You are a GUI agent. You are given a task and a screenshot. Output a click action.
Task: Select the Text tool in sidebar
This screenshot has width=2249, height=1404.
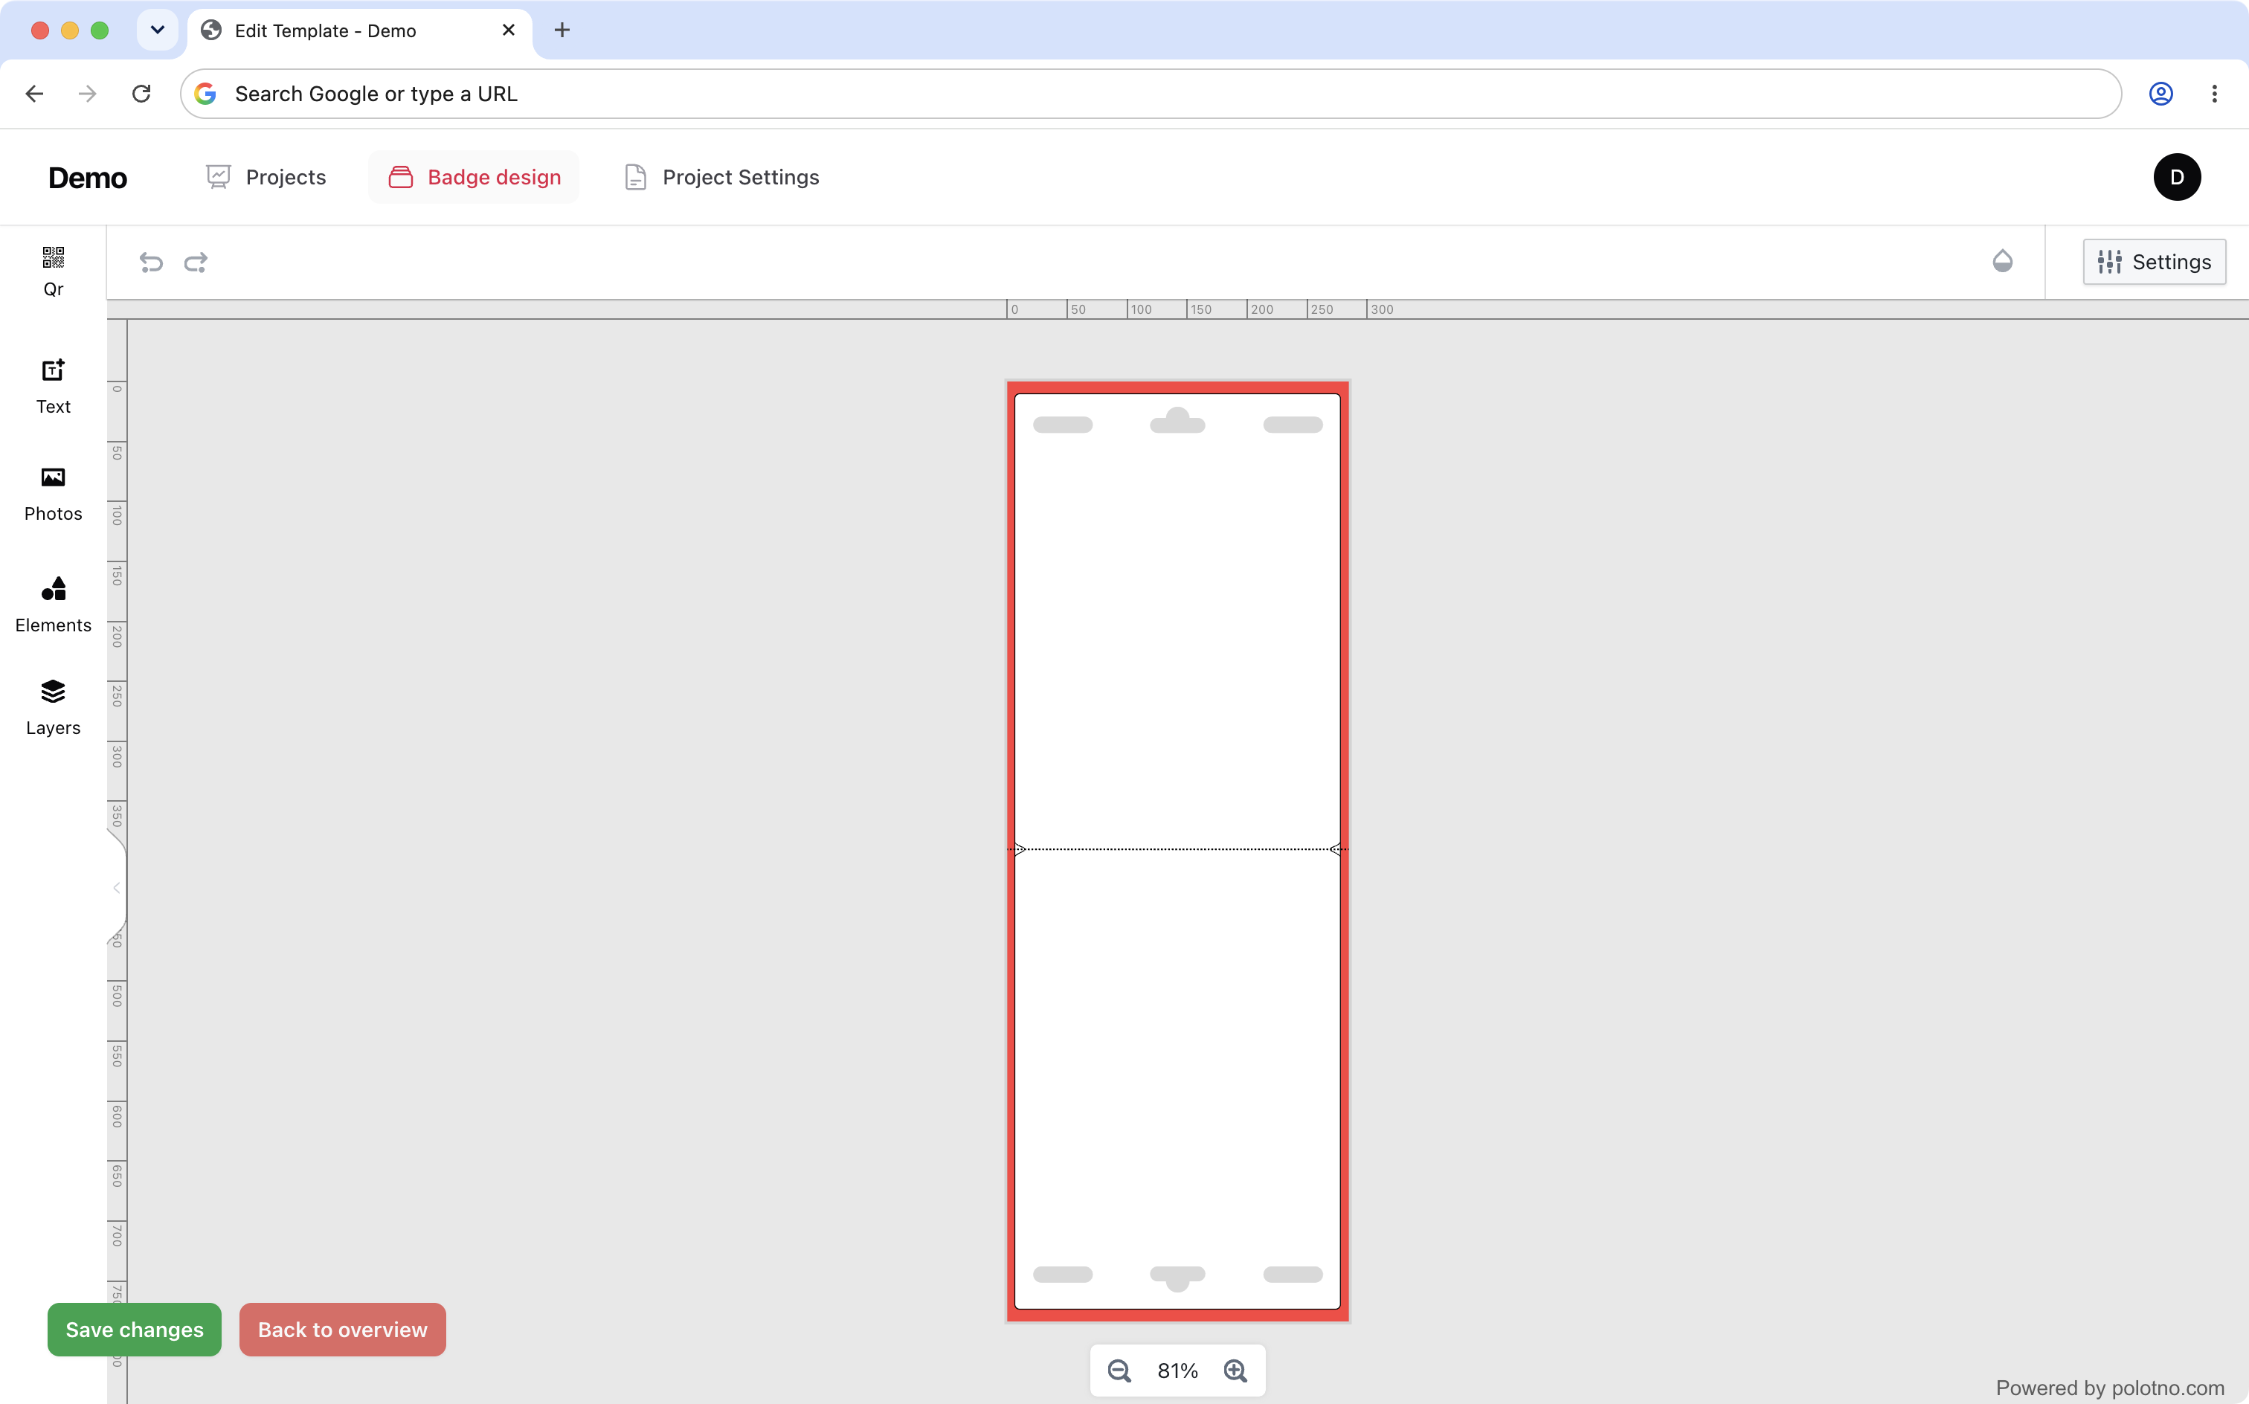[53, 386]
